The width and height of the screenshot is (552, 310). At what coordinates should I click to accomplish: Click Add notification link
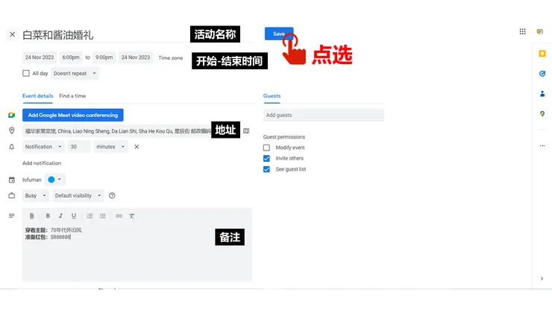click(x=42, y=163)
